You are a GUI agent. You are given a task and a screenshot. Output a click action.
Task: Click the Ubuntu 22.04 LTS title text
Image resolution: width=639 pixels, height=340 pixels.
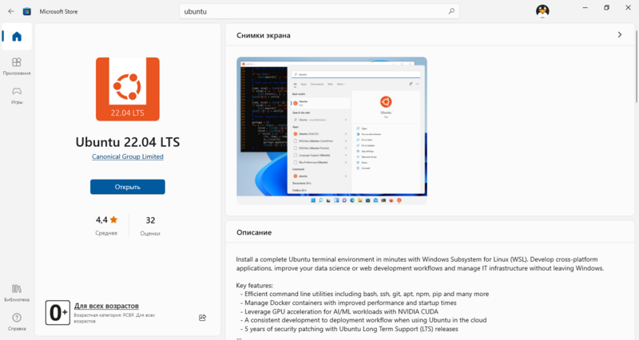point(128,142)
